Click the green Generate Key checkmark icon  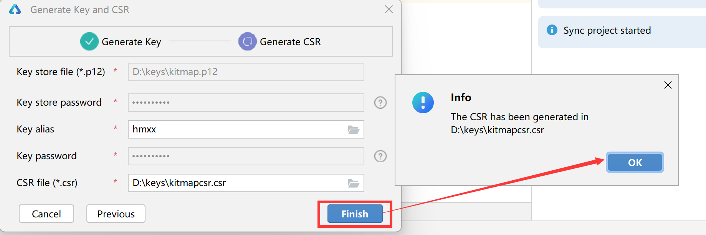(x=89, y=41)
